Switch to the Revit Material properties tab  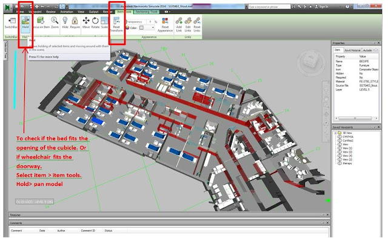tap(352, 50)
